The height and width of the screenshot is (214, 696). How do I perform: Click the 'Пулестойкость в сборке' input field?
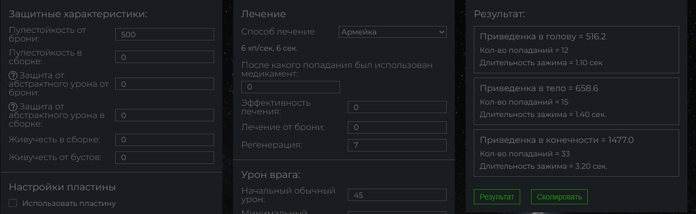click(x=164, y=57)
